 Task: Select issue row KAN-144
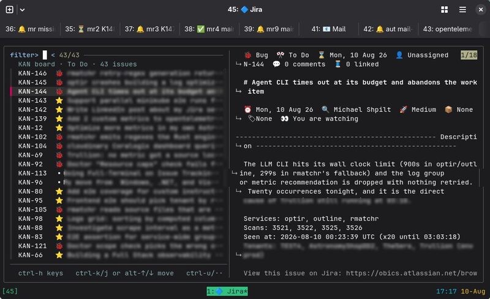[118, 92]
